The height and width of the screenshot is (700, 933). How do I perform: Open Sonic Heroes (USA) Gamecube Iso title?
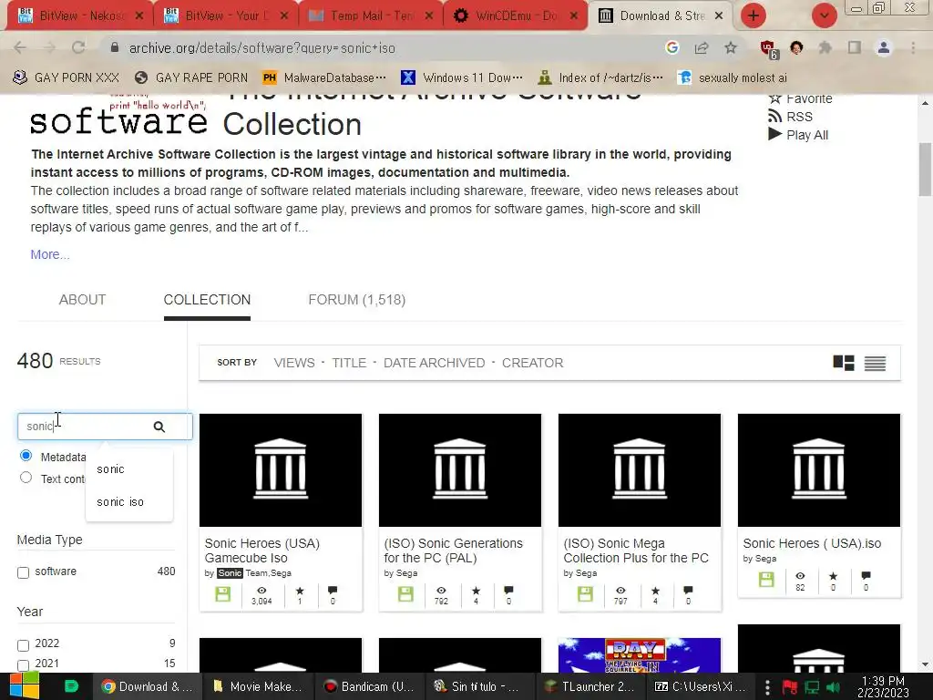[261, 551]
